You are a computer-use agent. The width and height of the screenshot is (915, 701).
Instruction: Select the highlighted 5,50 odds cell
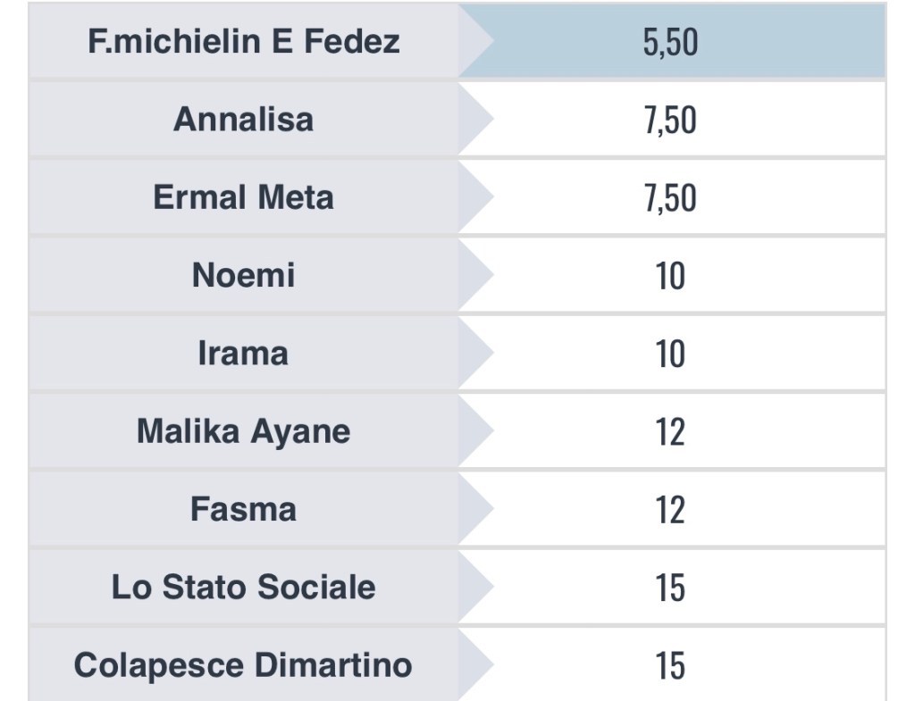[670, 41]
